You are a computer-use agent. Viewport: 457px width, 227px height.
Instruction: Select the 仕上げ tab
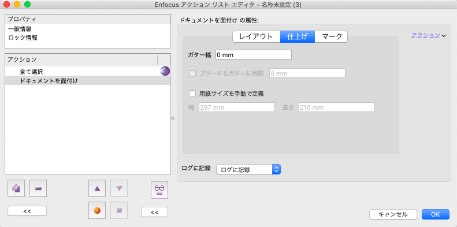pos(298,37)
